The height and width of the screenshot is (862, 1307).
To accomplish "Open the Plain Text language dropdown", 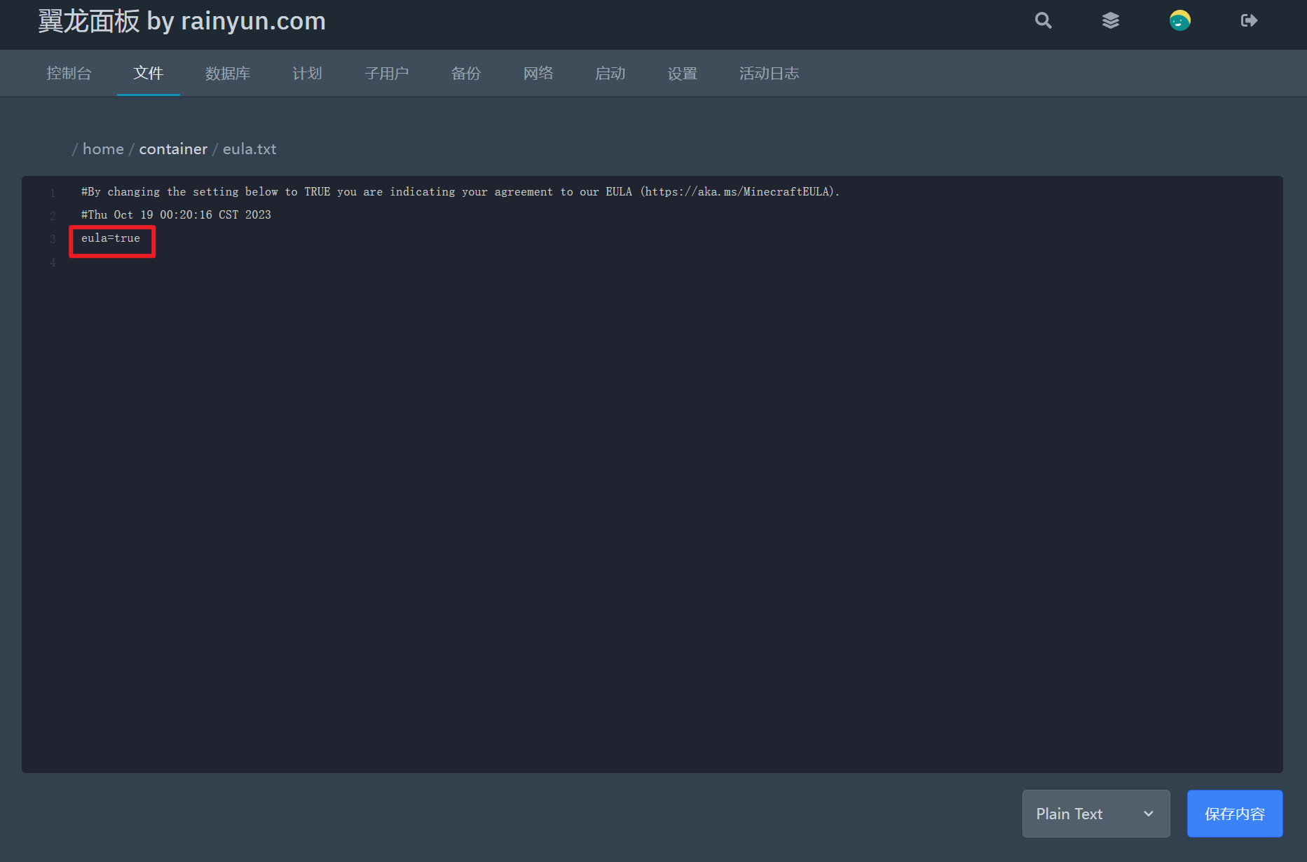I will (x=1096, y=814).
